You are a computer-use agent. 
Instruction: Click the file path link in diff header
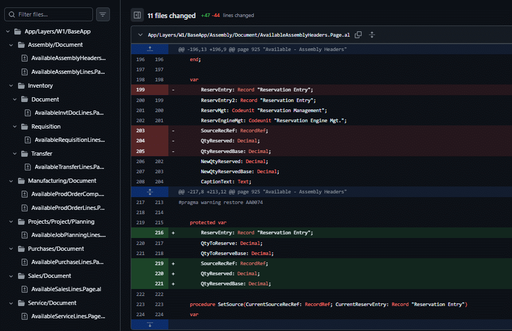(249, 35)
